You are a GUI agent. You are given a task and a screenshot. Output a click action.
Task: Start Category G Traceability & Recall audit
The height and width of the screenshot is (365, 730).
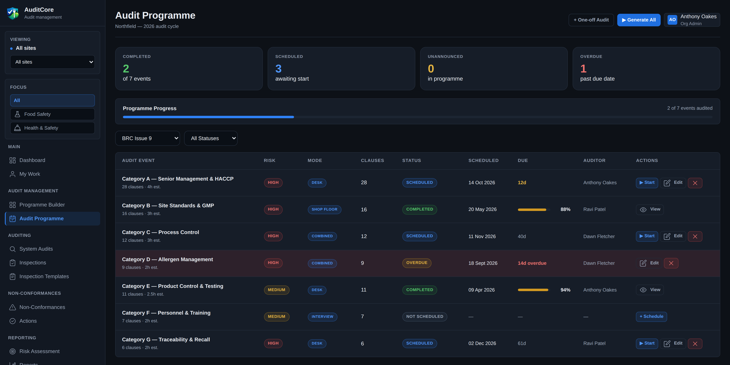click(647, 343)
